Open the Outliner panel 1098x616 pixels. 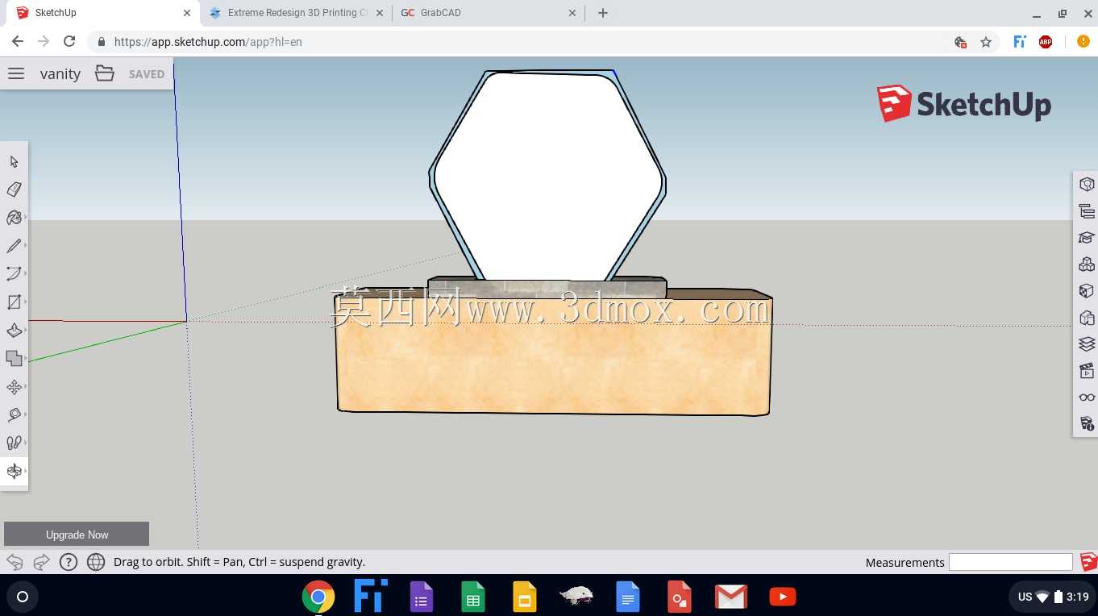pos(1087,211)
